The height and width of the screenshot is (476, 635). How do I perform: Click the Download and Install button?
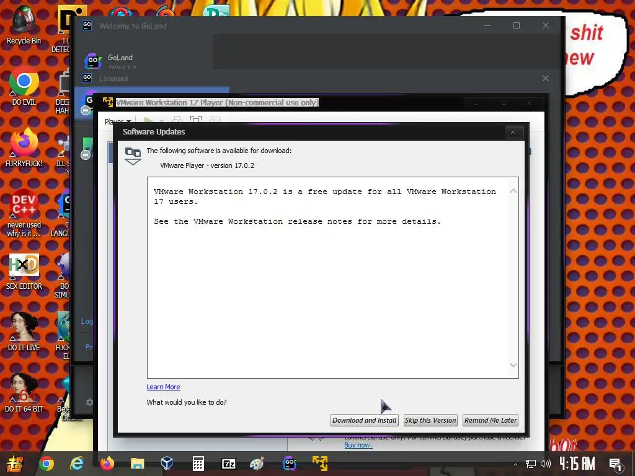coord(365,420)
